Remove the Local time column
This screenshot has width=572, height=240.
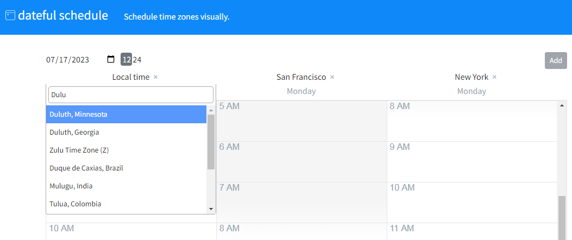[x=156, y=77]
